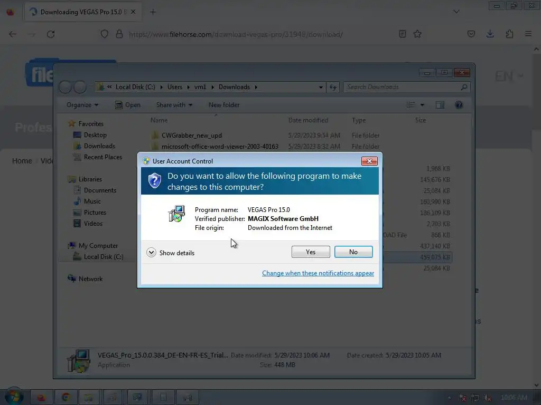Image resolution: width=541 pixels, height=405 pixels.
Task: Open the list all tabs chevron
Action: point(456,12)
